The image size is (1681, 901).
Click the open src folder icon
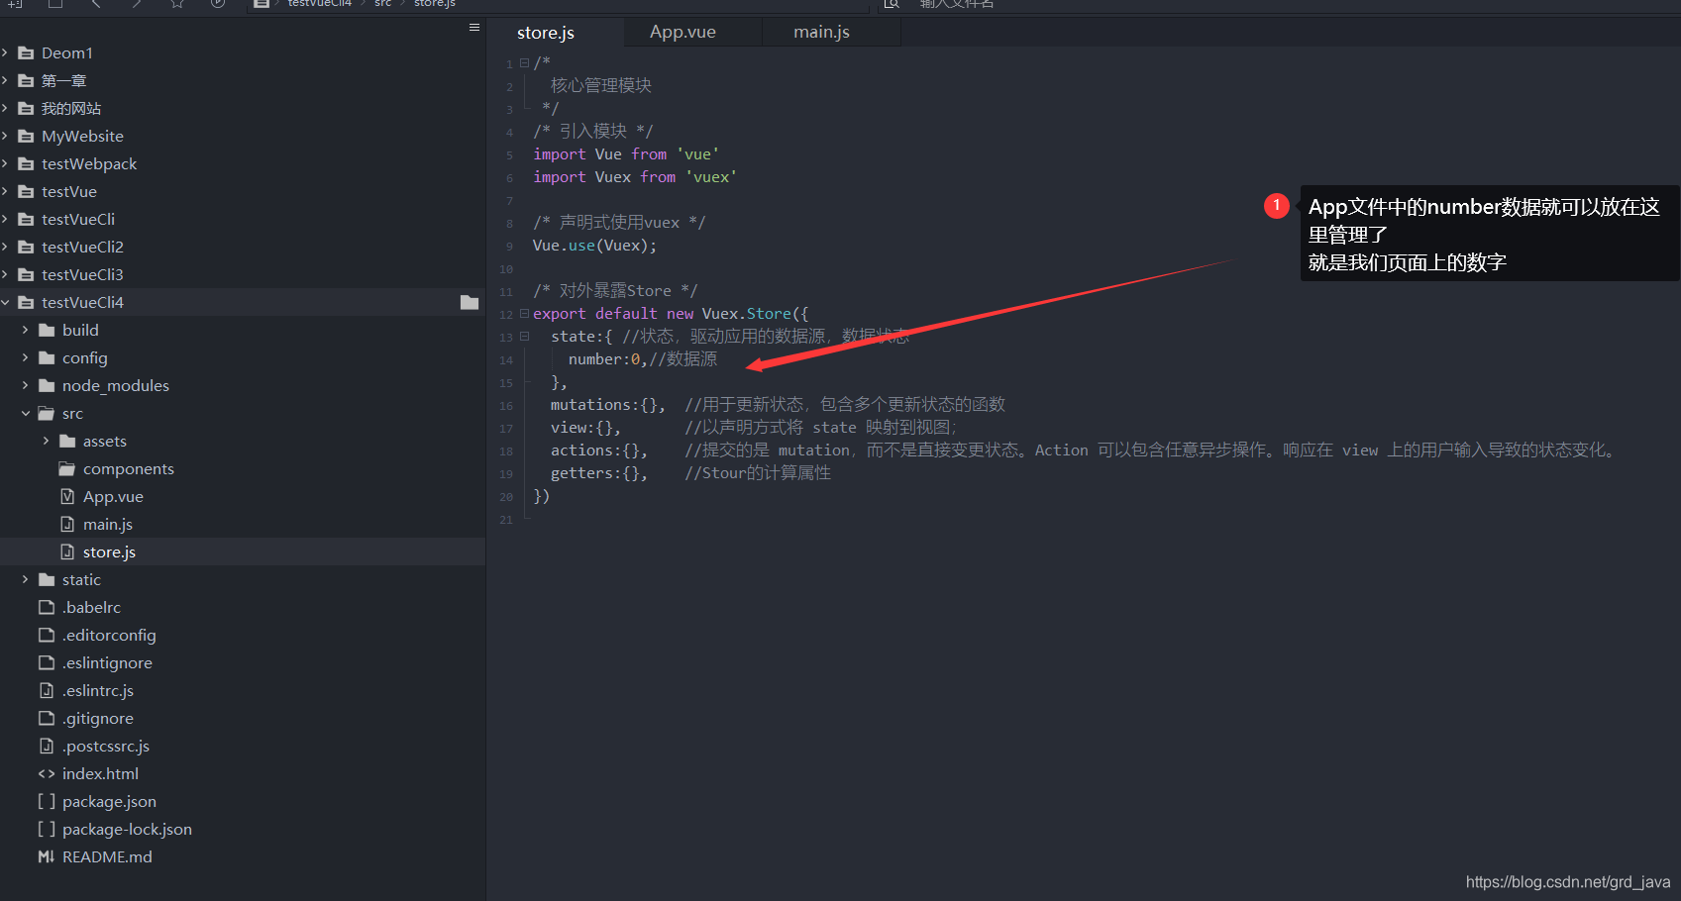tap(47, 413)
